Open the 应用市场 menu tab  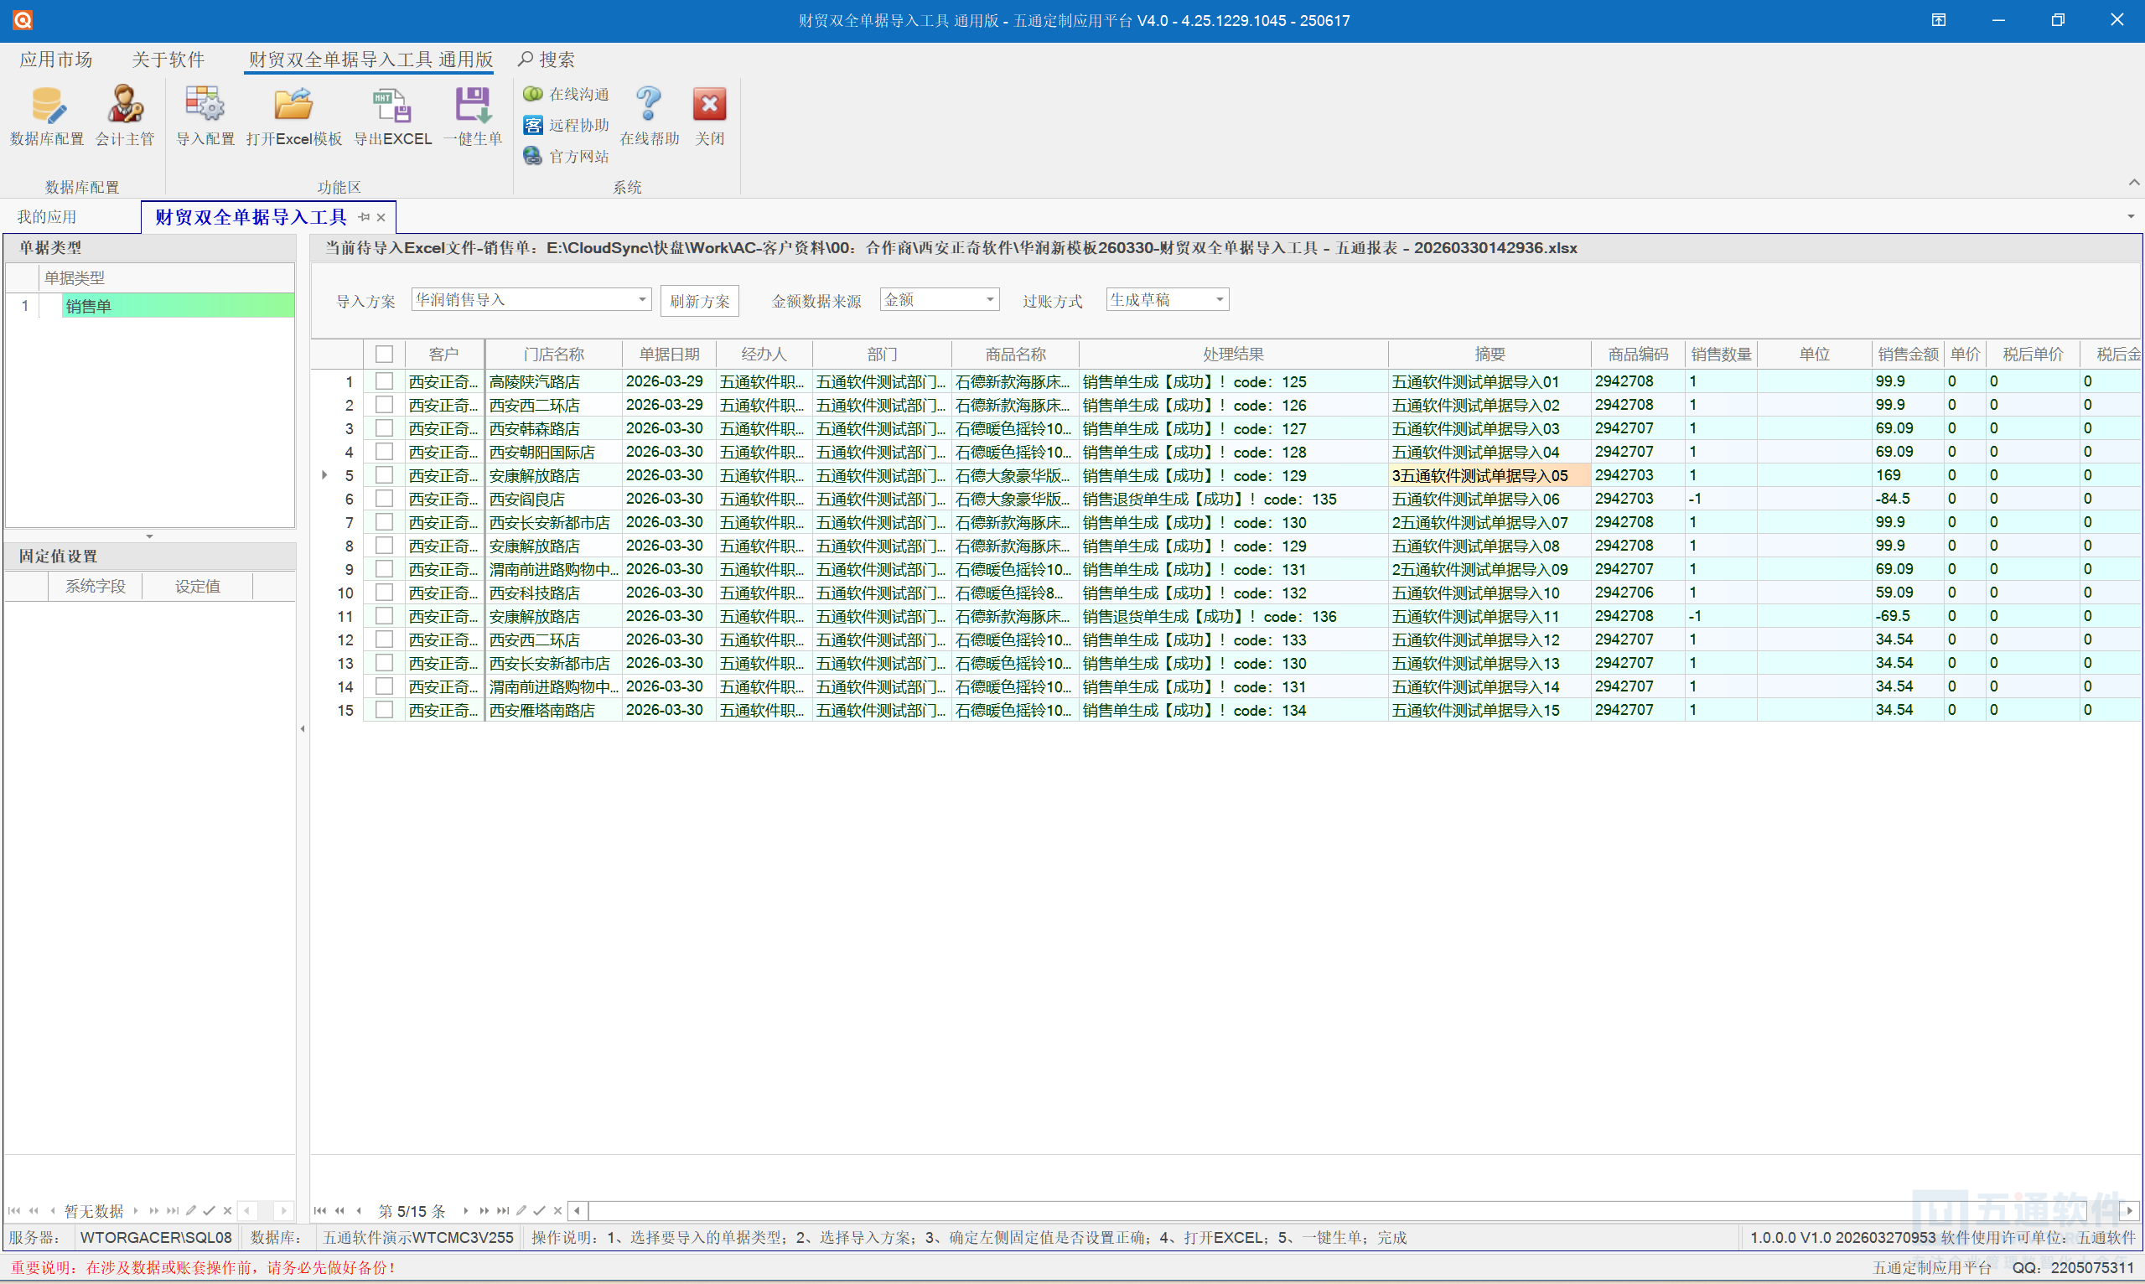(56, 60)
